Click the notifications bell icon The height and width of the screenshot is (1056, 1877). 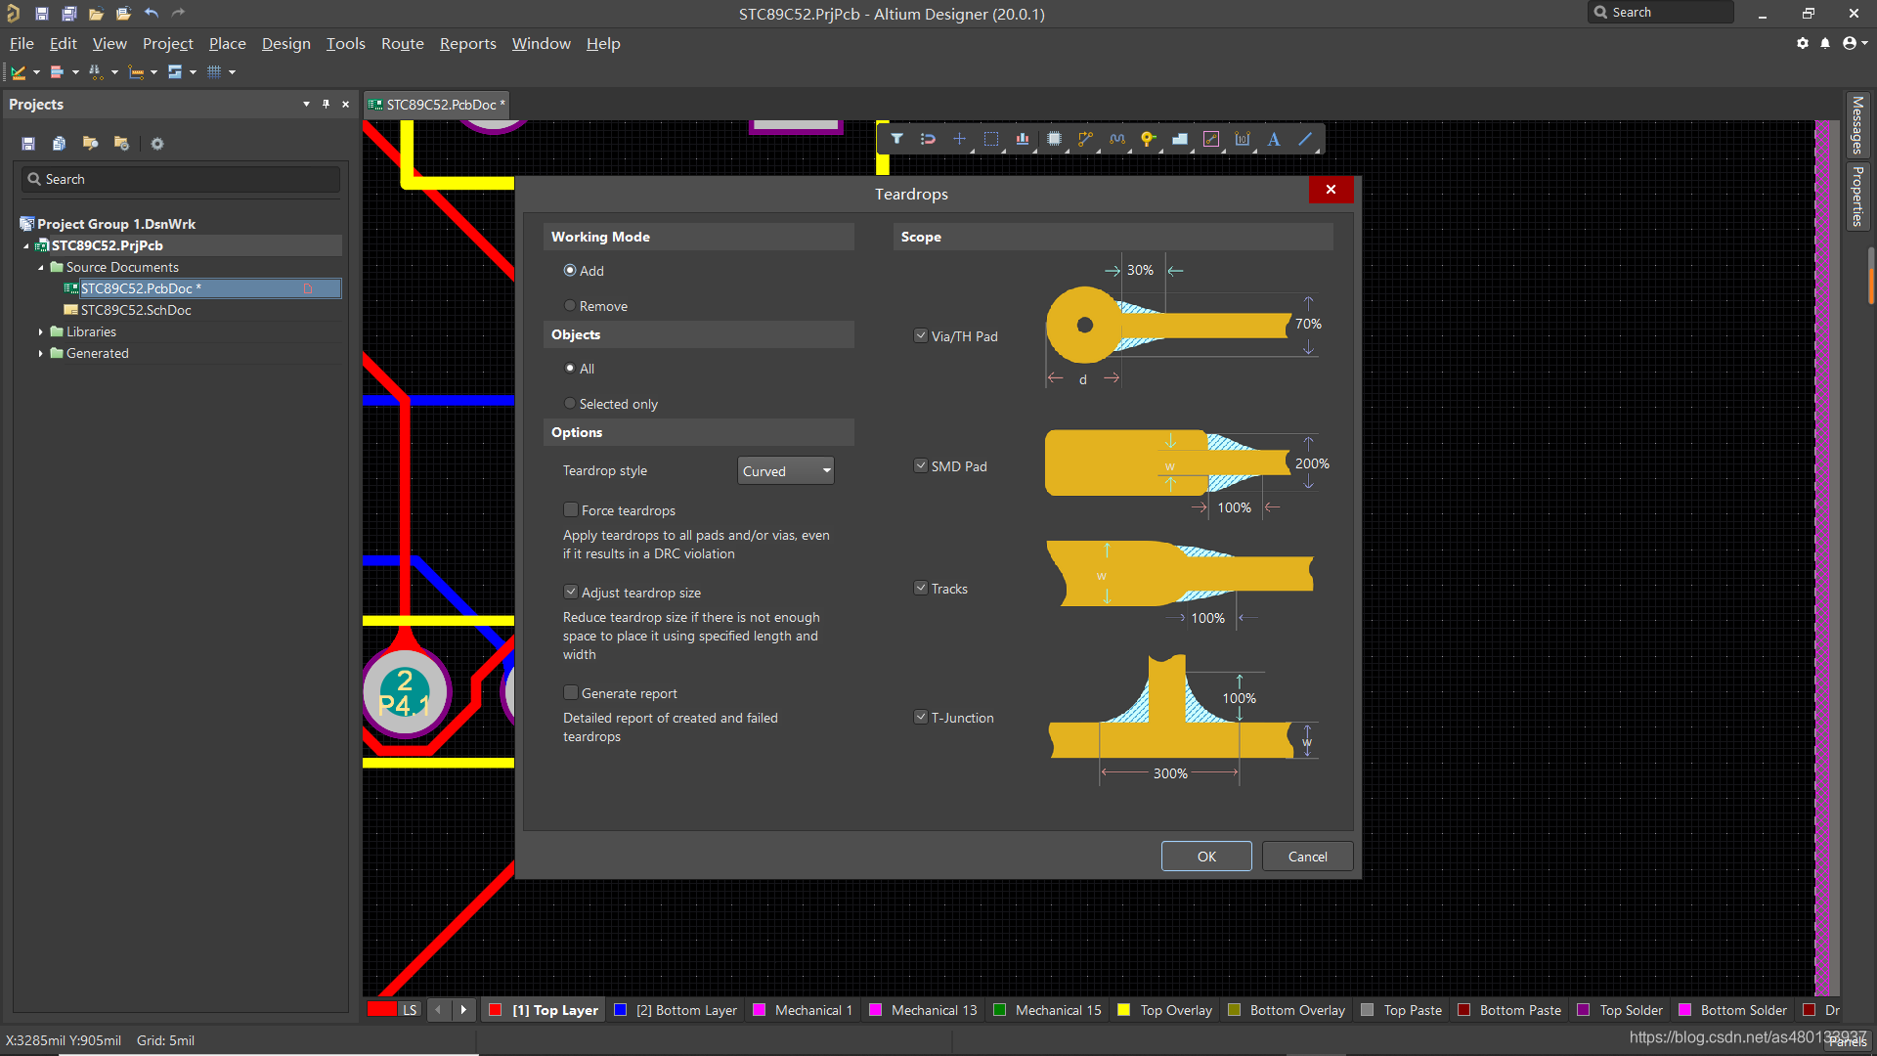1825,43
